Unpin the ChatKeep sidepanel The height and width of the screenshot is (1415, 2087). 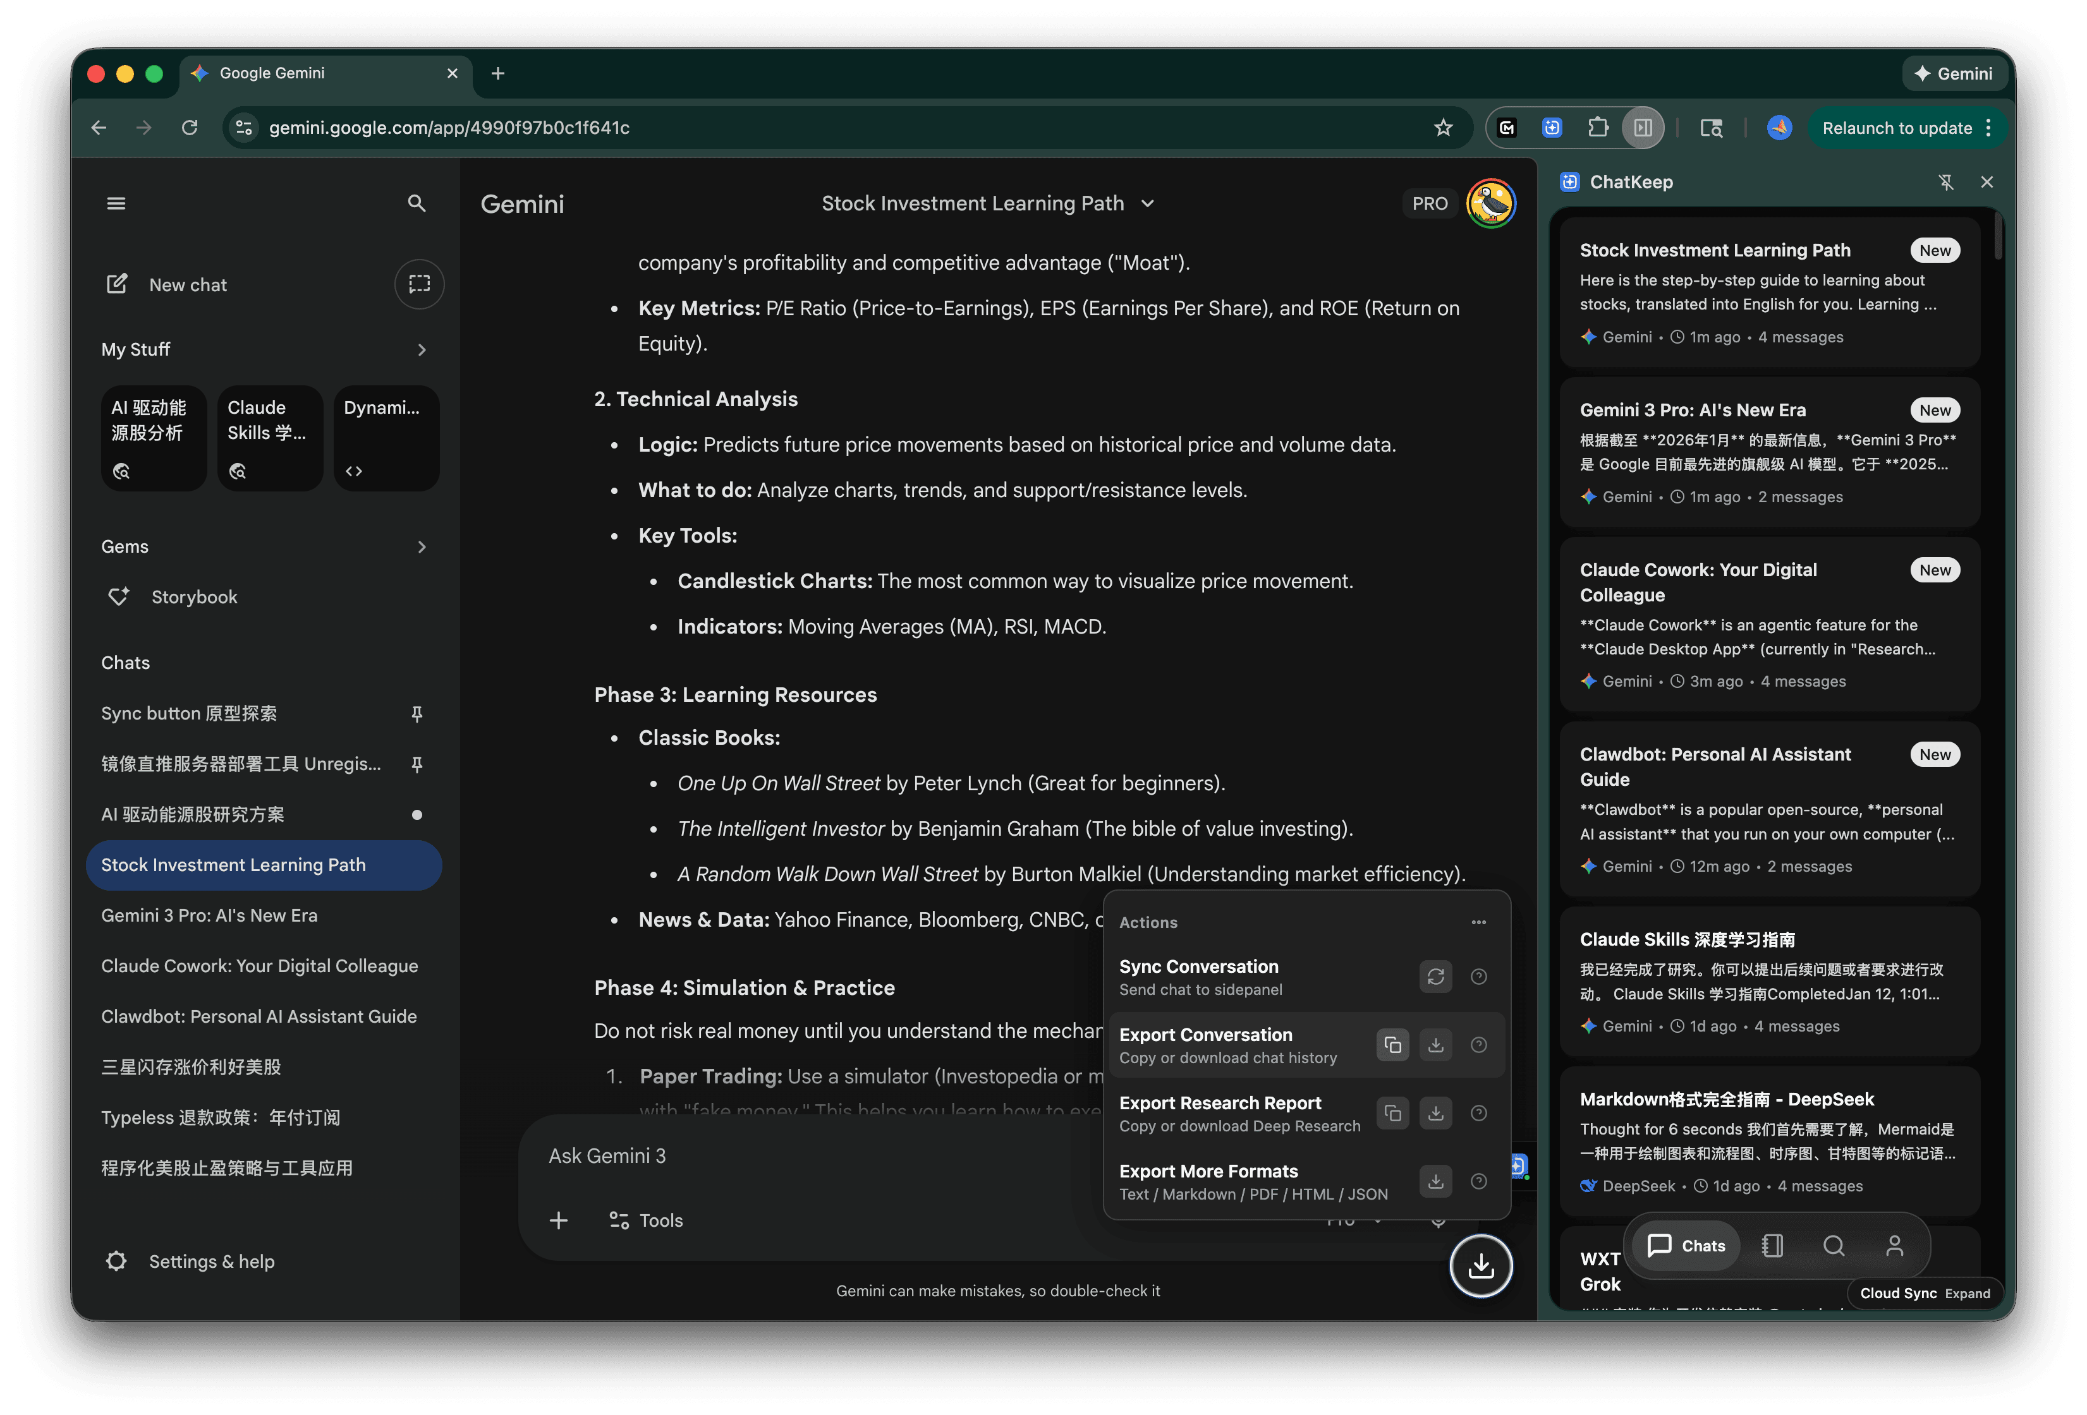point(1947,181)
